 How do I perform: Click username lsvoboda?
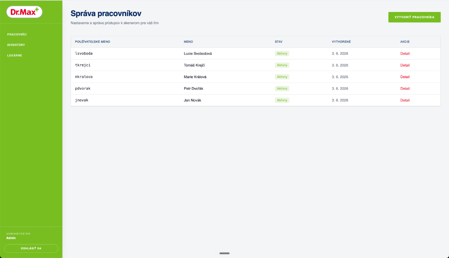click(84, 53)
